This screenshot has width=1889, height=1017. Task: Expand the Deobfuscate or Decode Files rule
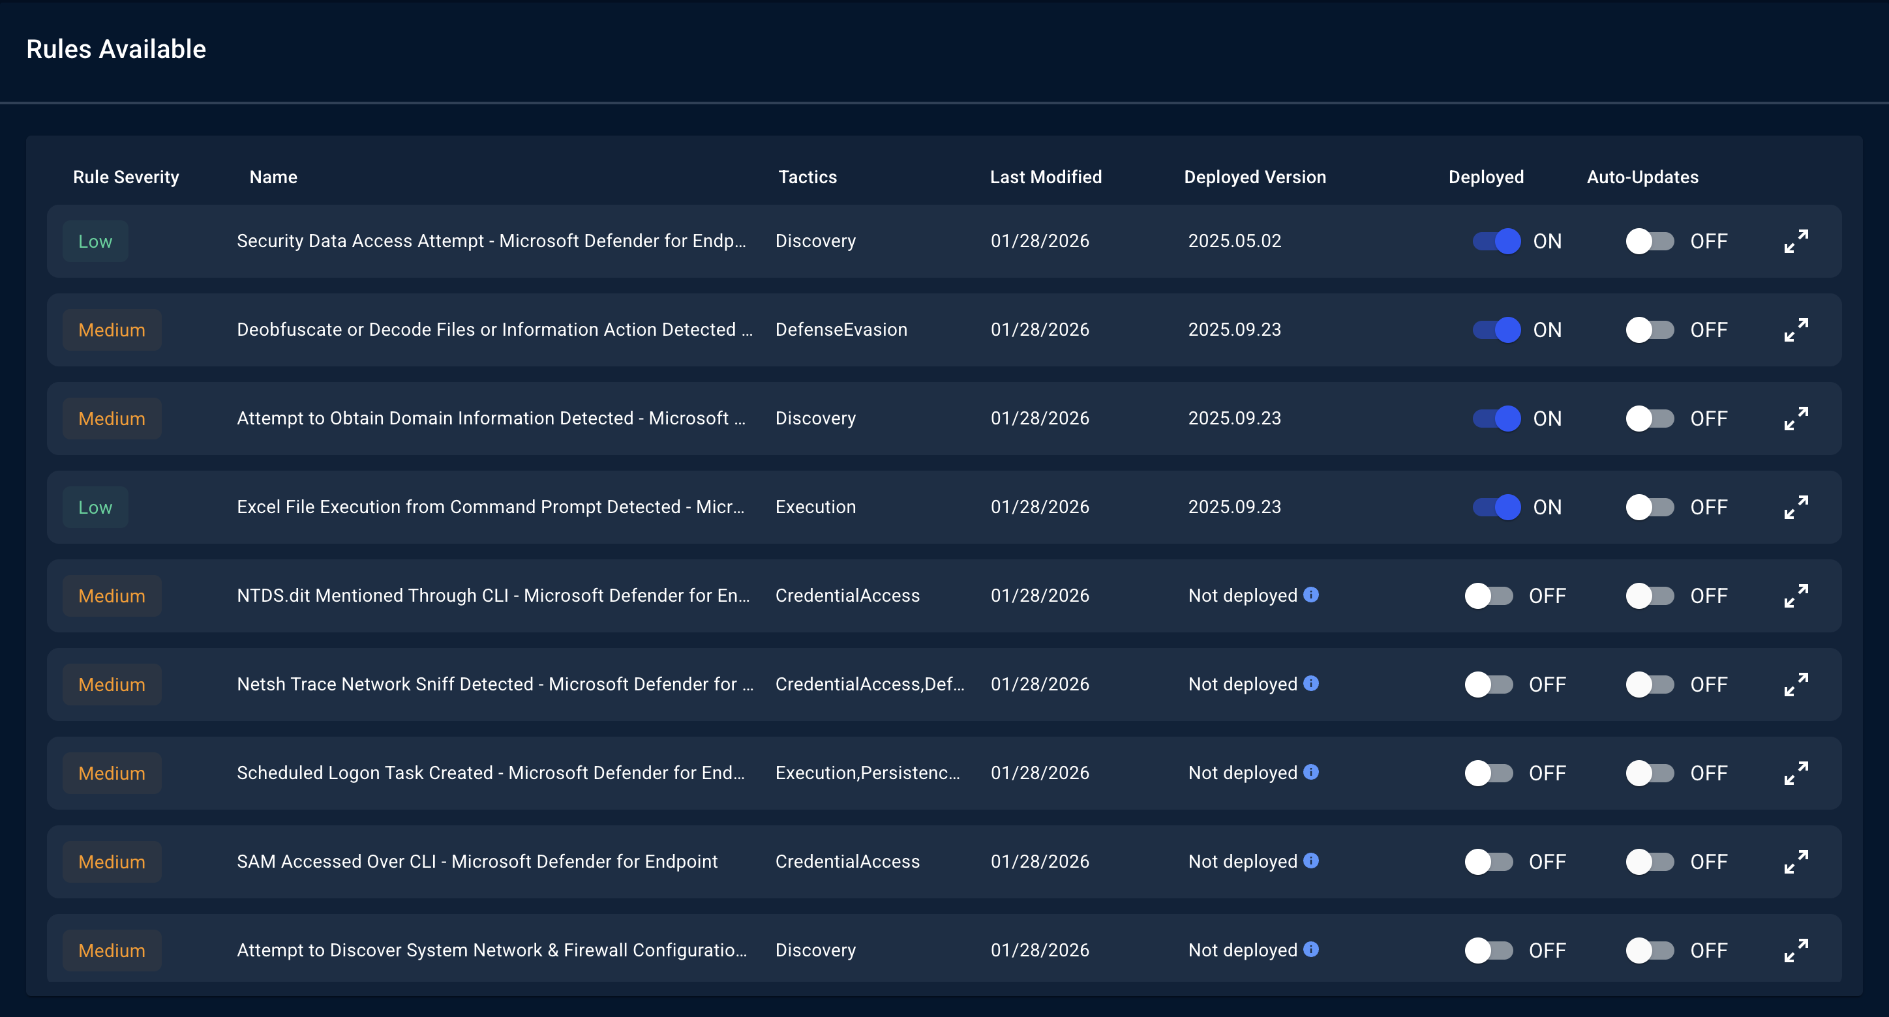pos(1796,330)
